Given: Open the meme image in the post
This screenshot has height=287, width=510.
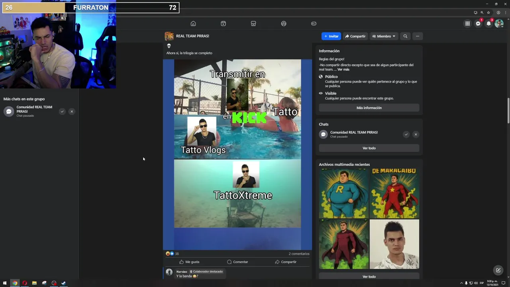Looking at the screenshot, I should (237, 155).
